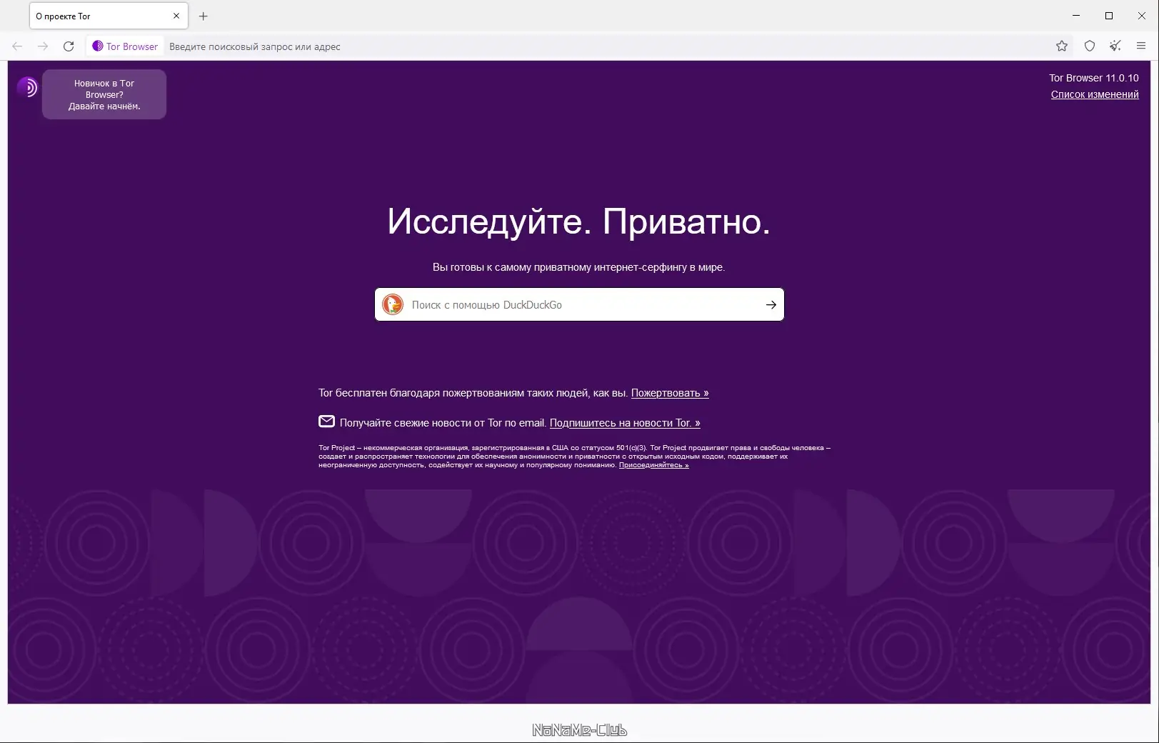Open the 'Пожертвовать »' donate link
Screen dimensions: 1159x743
(670, 393)
